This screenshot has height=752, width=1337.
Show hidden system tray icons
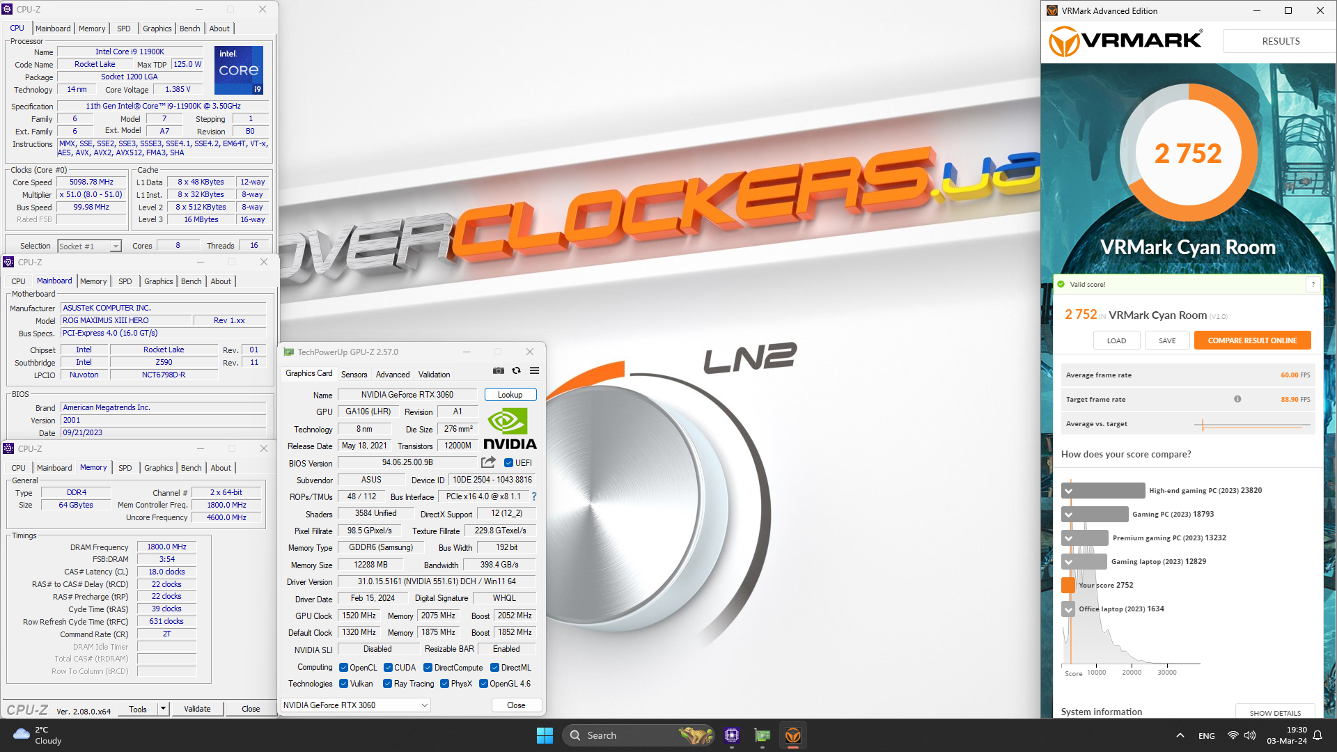[x=1180, y=735]
